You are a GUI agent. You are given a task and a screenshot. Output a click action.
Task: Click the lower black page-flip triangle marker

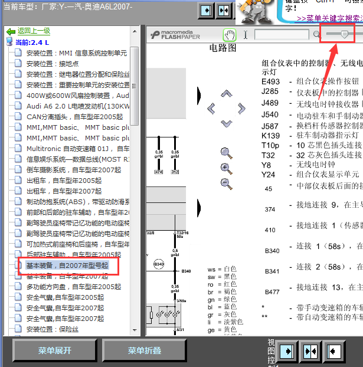(199, 208)
